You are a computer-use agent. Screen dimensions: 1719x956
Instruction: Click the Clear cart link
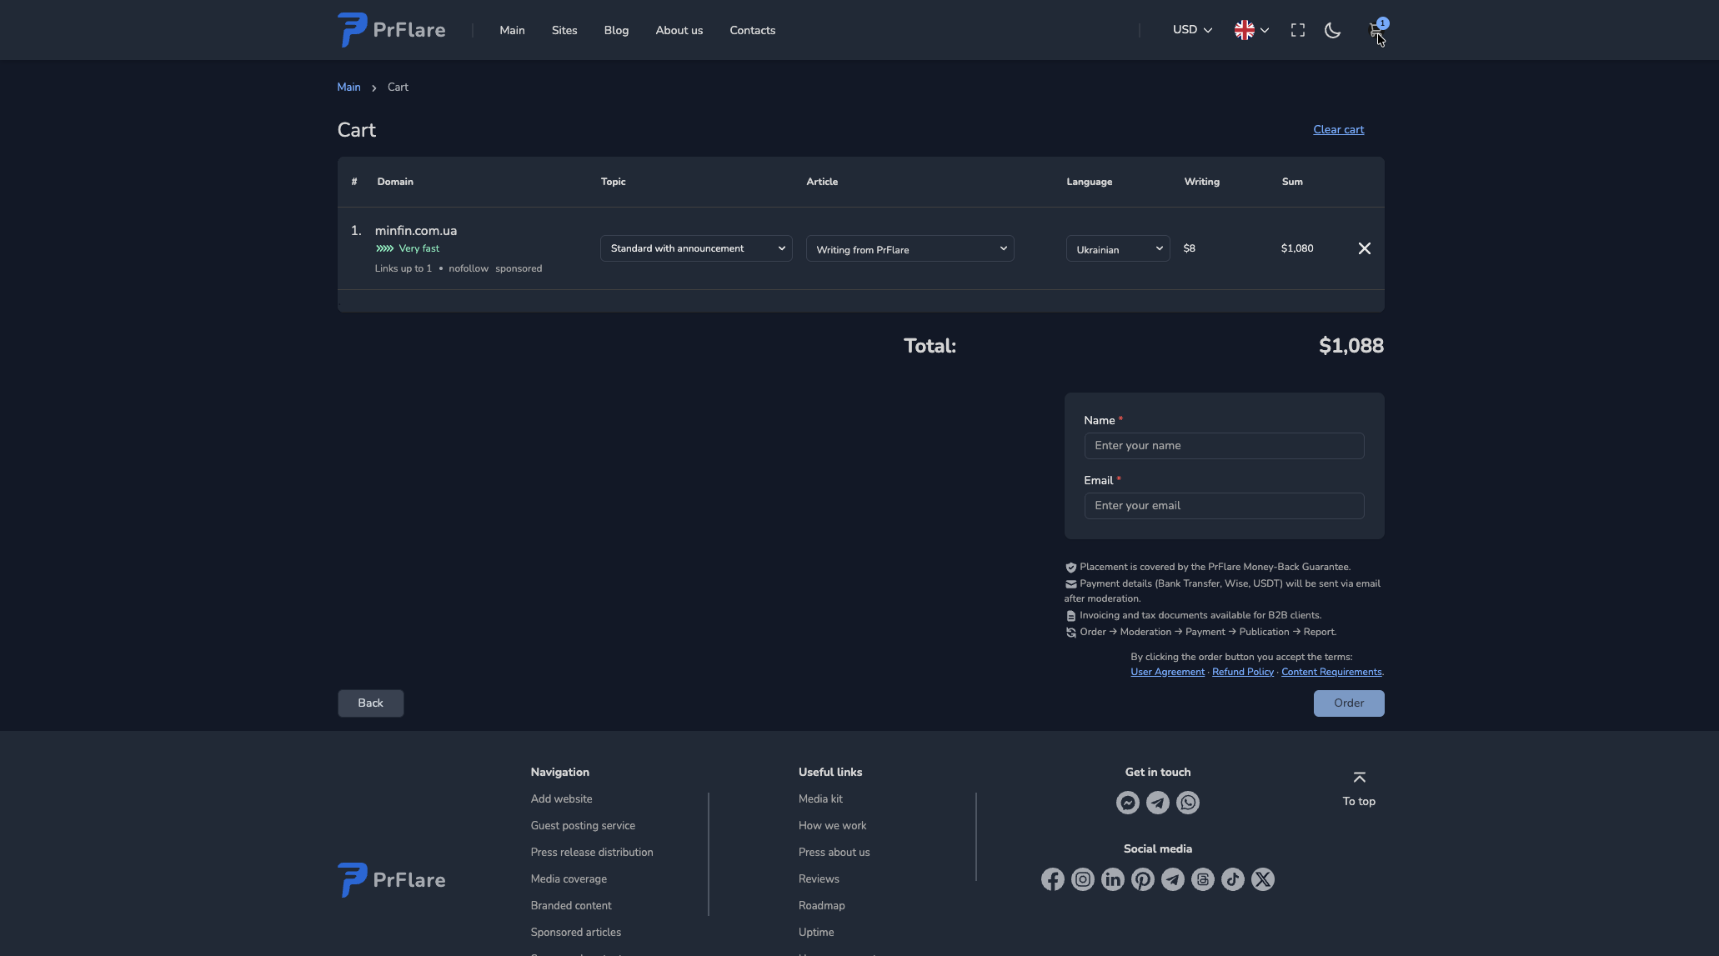[1338, 130]
